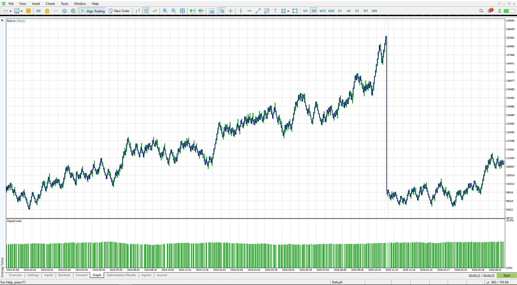This screenshot has height=285, width=517.
Task: Open the Insert menu
Action: (36, 4)
